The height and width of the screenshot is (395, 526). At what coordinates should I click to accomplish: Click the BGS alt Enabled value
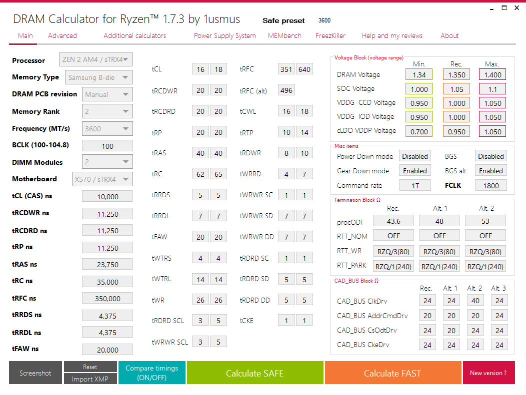click(491, 170)
